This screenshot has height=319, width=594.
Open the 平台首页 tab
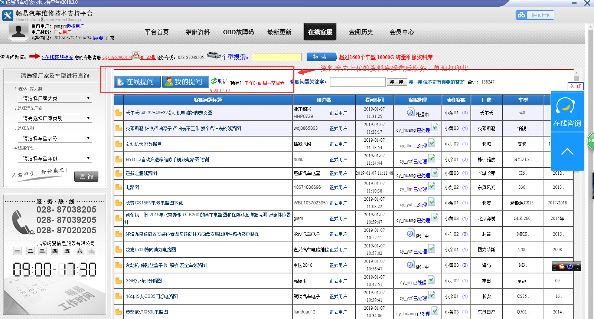[x=157, y=32]
